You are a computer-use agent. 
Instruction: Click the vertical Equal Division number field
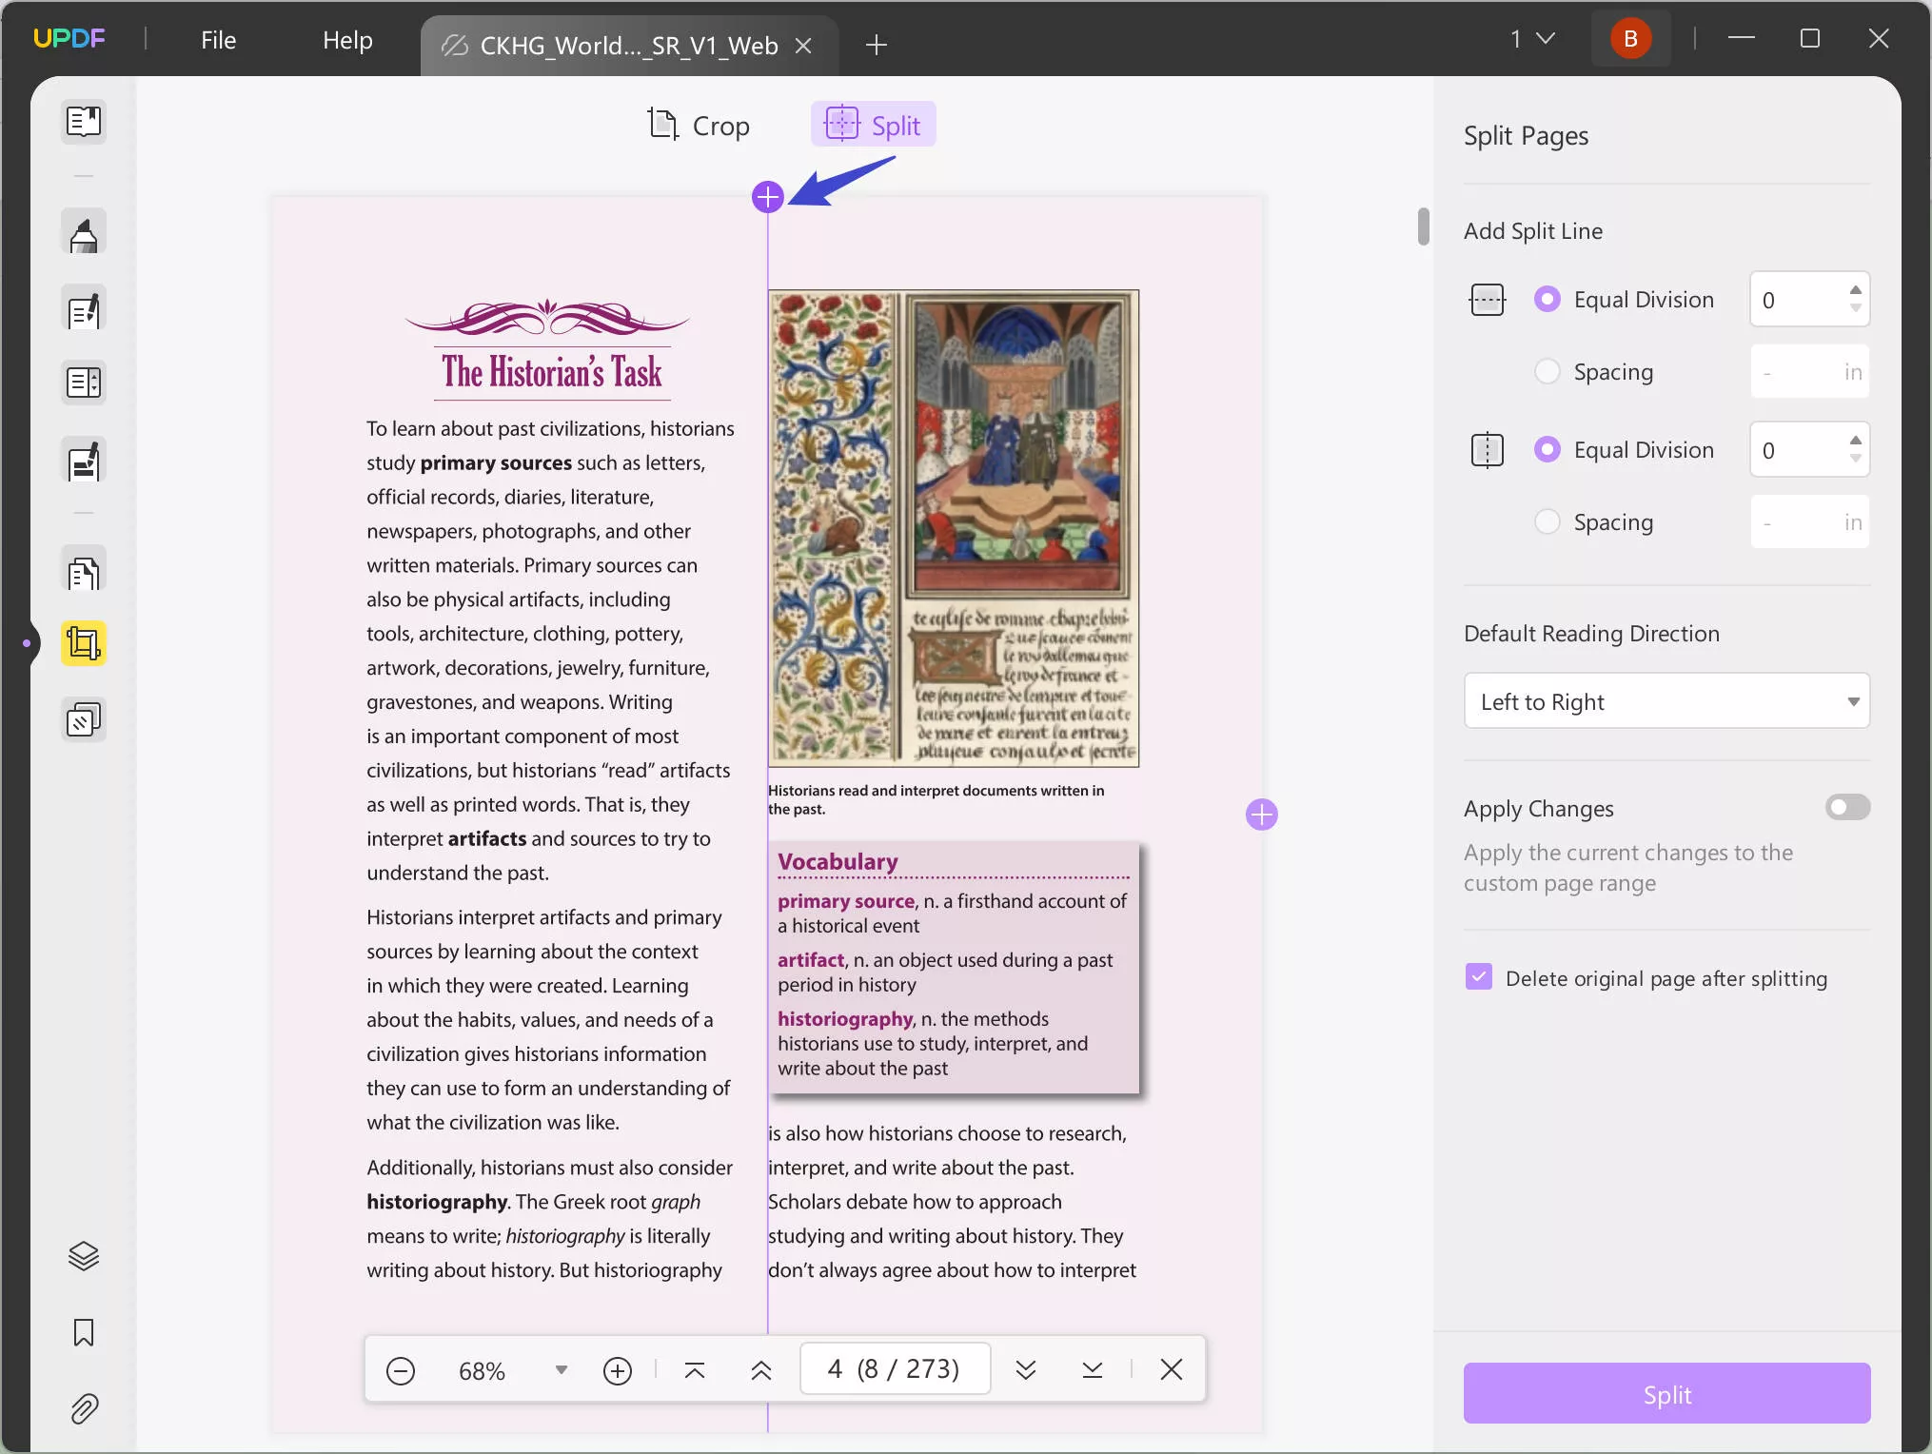(1809, 450)
